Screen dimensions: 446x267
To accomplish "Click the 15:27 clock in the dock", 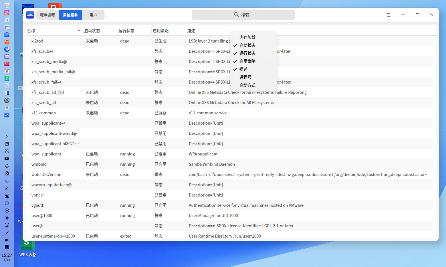I will (x=7, y=255).
